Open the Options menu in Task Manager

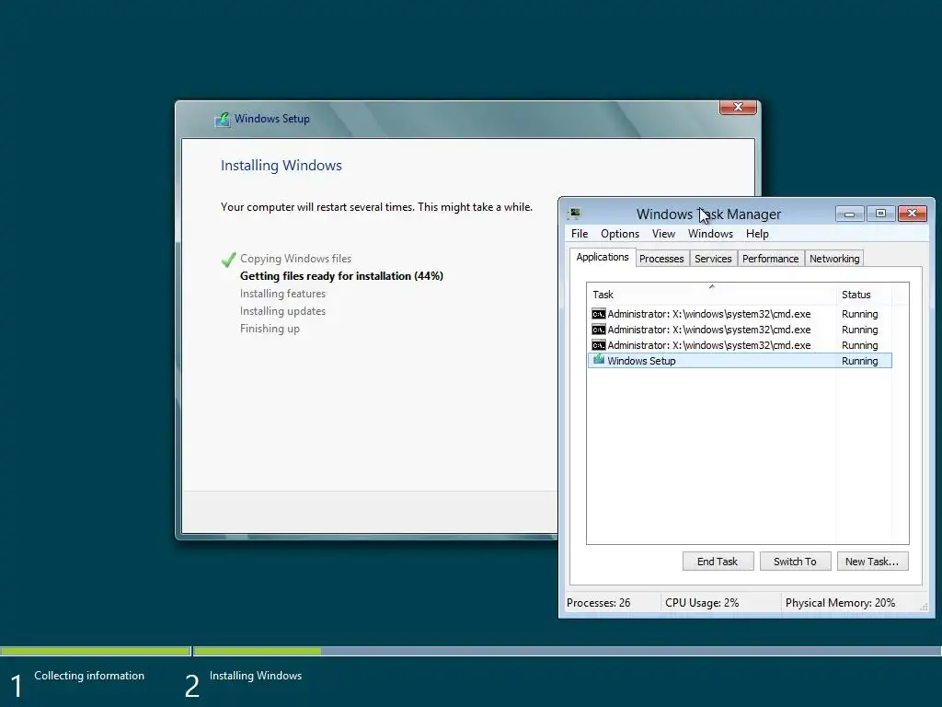[620, 234]
